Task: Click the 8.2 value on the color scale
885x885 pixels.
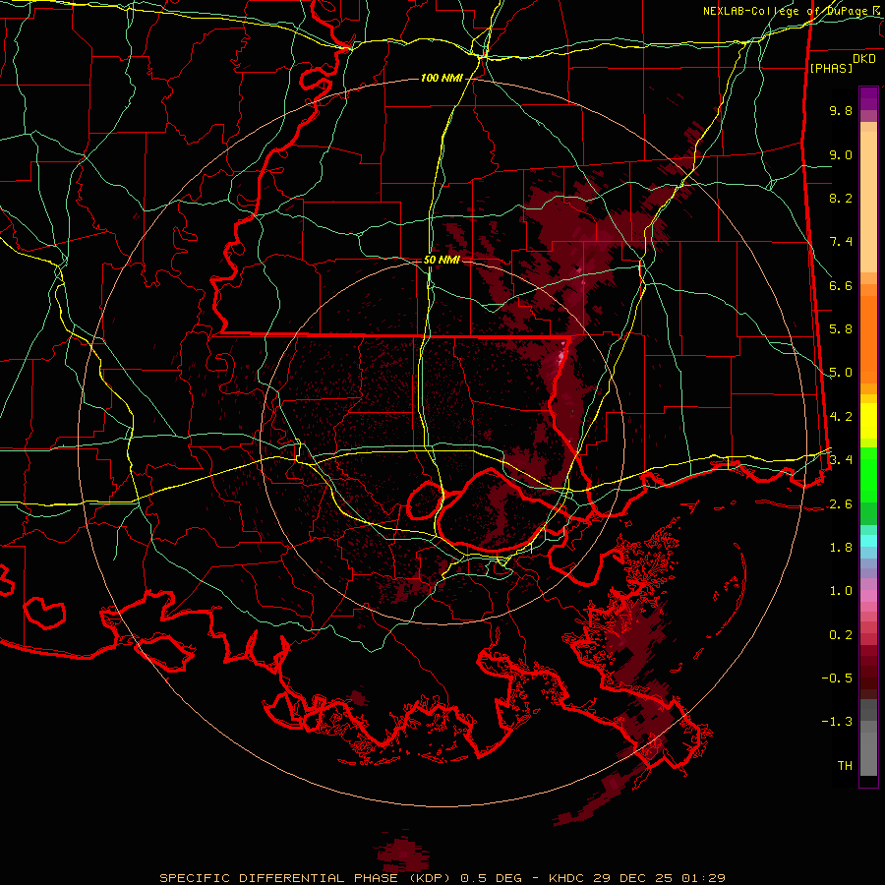Action: [841, 198]
